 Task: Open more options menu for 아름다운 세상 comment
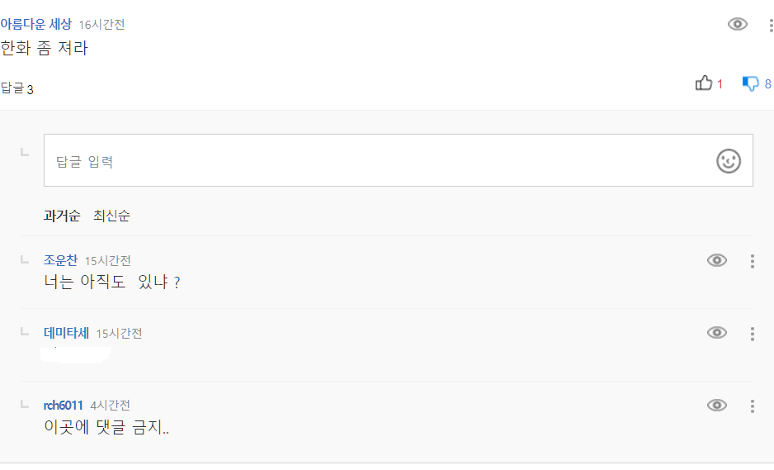point(769,25)
